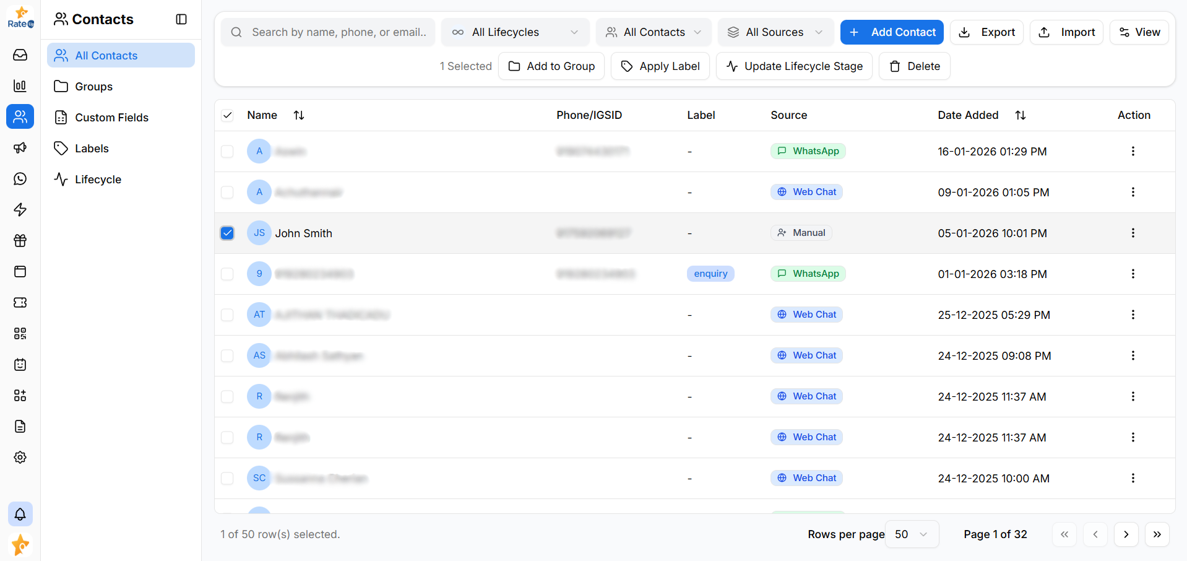Open the Analytics bar-chart panel
Image resolution: width=1187 pixels, height=561 pixels.
(20, 86)
